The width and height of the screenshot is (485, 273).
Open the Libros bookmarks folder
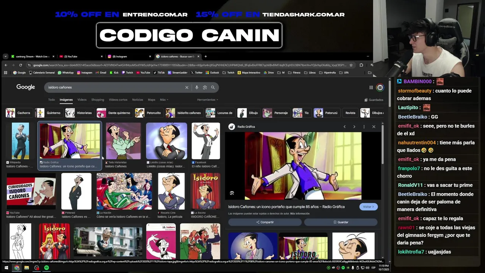pyautogui.click(x=310, y=72)
